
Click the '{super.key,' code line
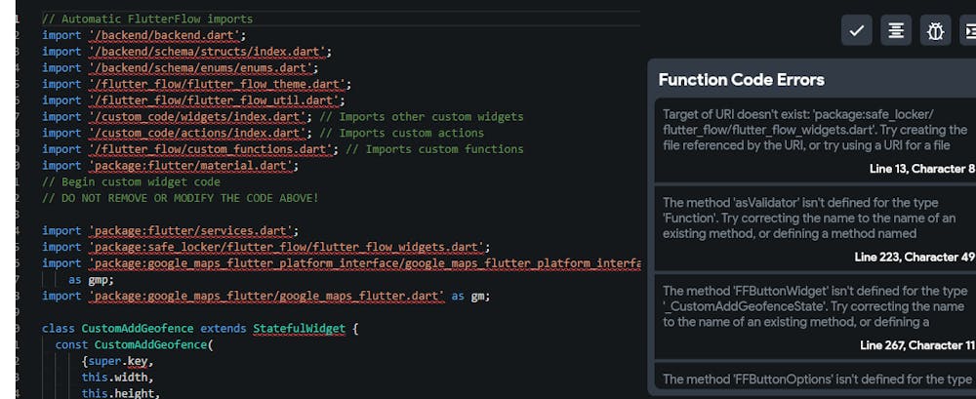click(x=117, y=360)
